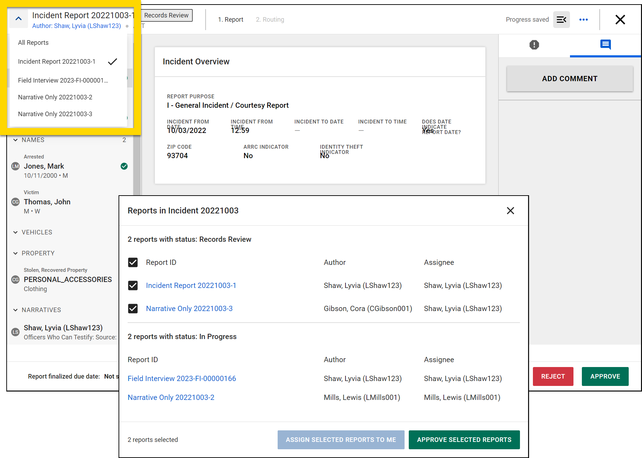This screenshot has width=642, height=458.
Task: Click the red REJECT button
Action: click(552, 376)
